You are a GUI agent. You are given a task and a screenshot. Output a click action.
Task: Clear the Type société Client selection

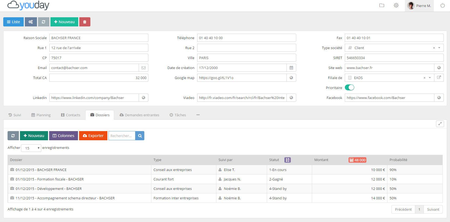434,48
